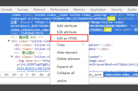Open the Copy submenu
The height and width of the screenshot is (91, 138).
coord(70,45)
